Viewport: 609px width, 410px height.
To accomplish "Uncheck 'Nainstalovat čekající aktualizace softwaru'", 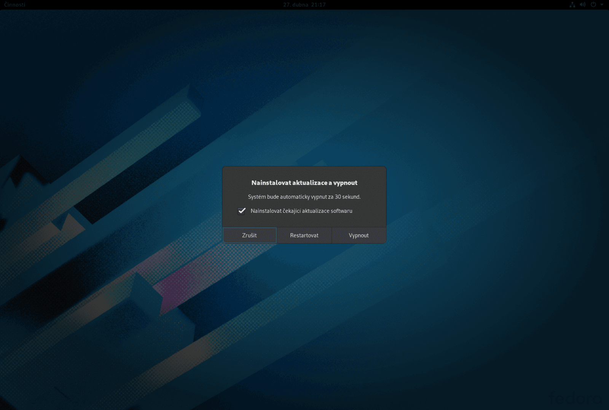I will 241,211.
